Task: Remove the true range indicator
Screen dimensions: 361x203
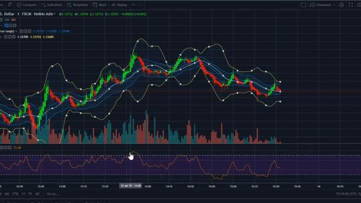Action: click(29, 31)
